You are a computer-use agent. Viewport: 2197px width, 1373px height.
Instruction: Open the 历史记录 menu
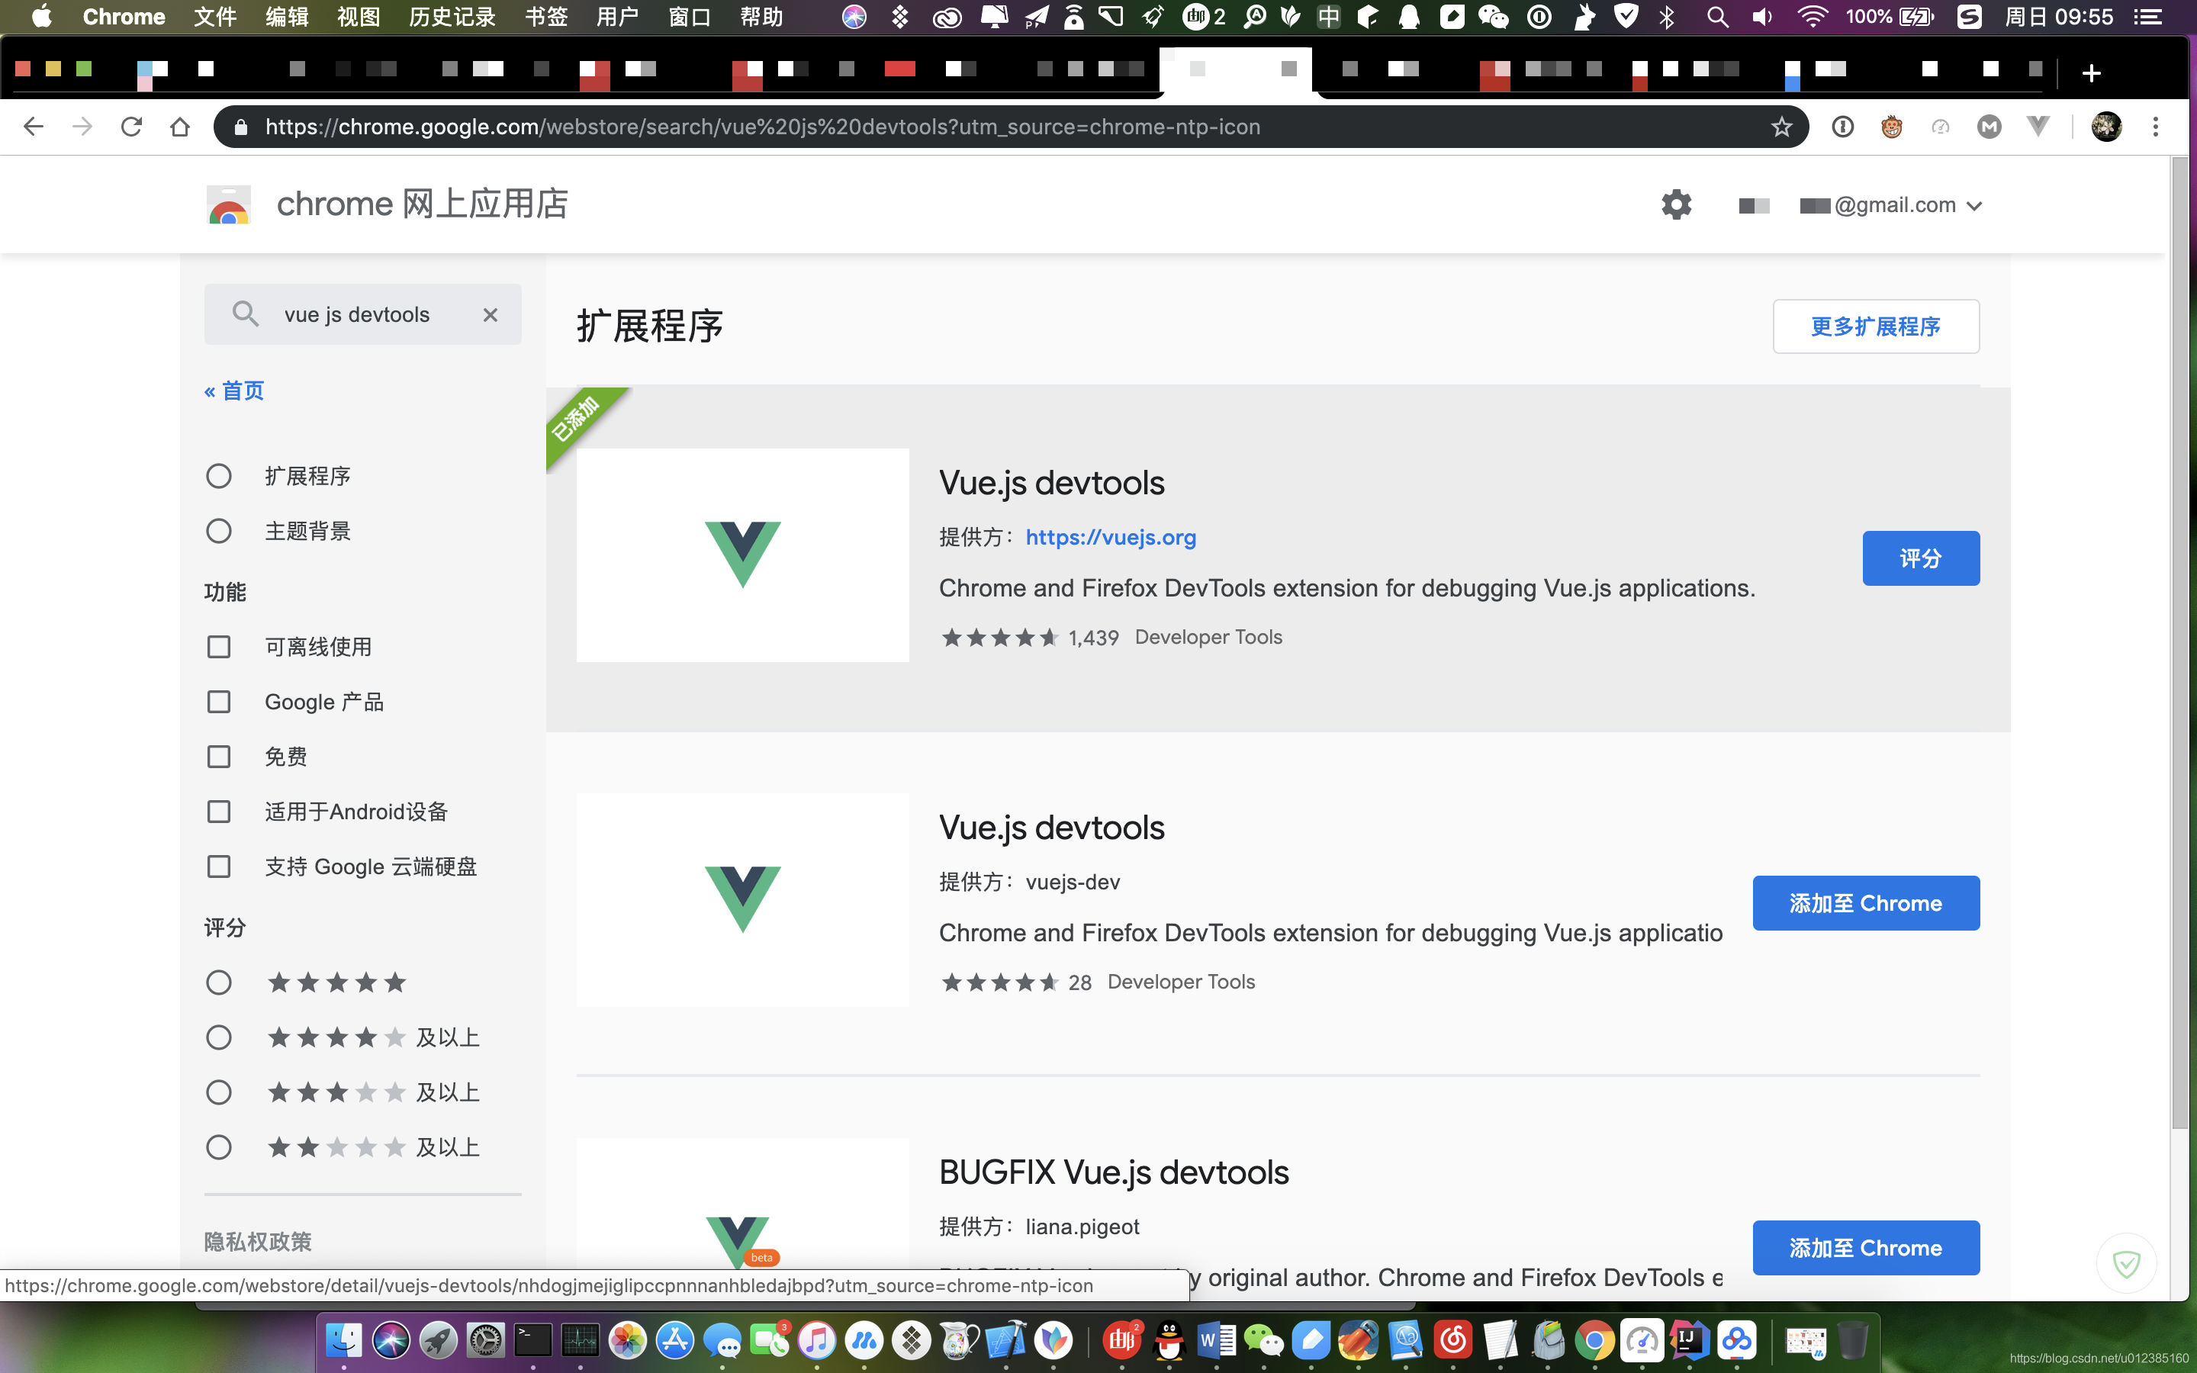(x=452, y=16)
